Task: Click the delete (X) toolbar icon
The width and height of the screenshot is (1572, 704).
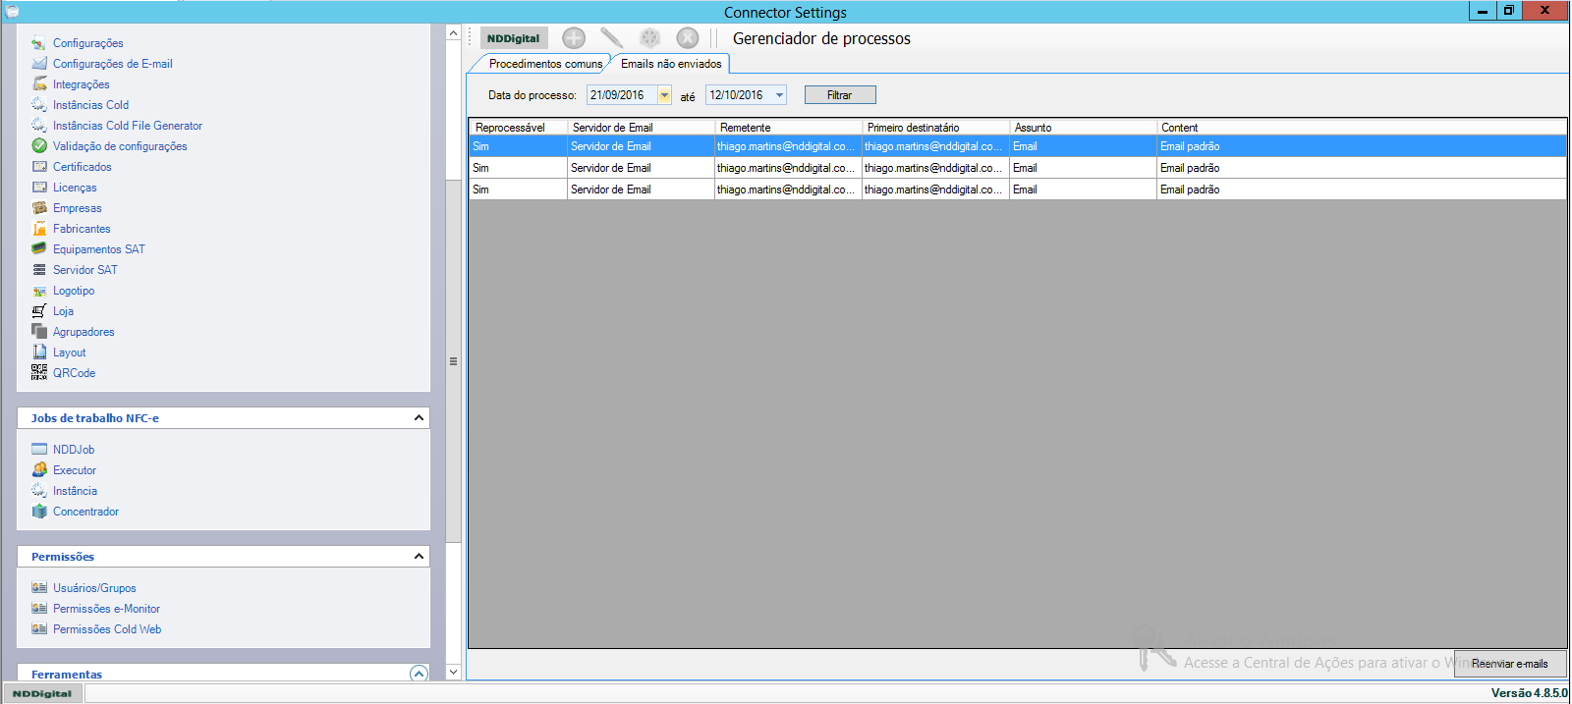Action: 688,38
